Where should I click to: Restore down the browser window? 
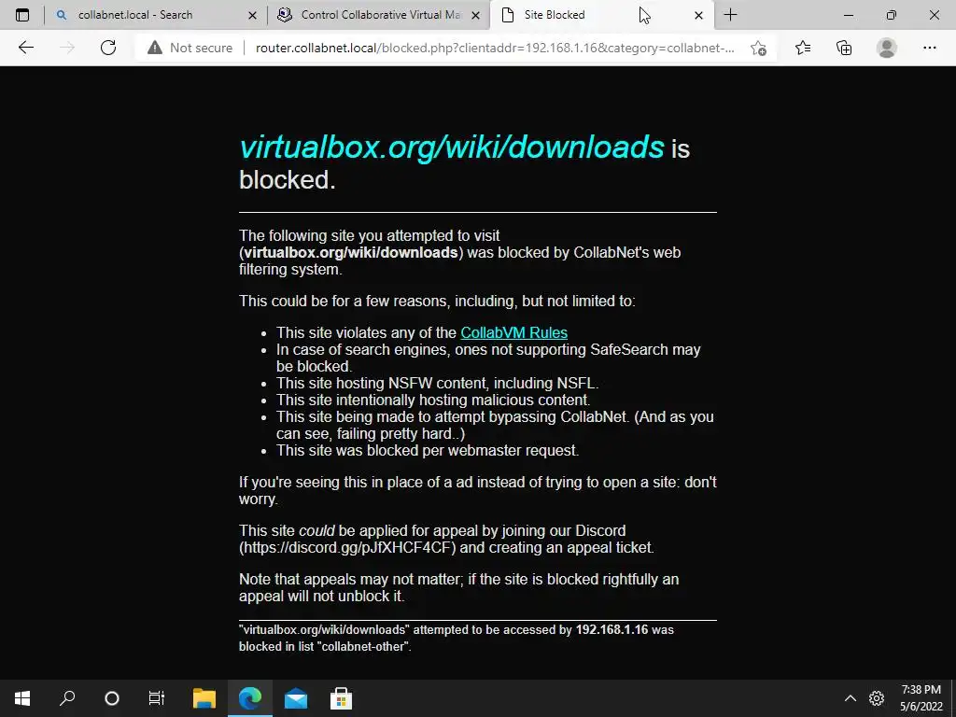point(892,15)
